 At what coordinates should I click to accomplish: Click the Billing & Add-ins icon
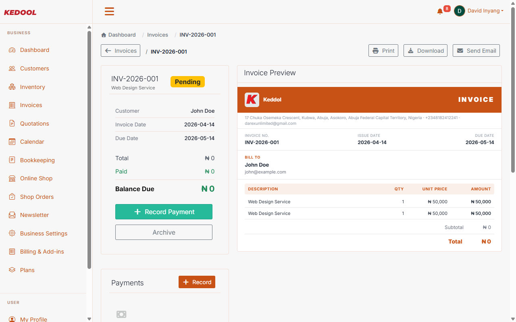[x=12, y=252]
